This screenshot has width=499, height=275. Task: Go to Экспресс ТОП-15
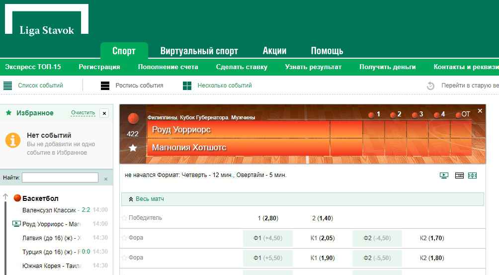[33, 67]
